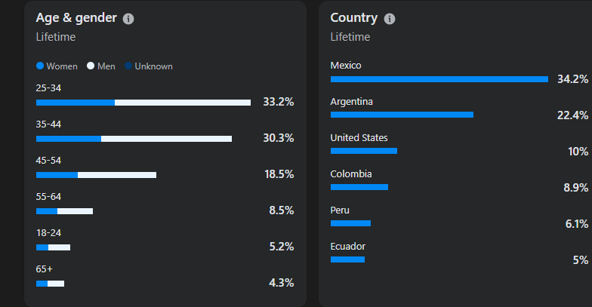Click the Mexico country bar
592x307 pixels.
tap(439, 79)
